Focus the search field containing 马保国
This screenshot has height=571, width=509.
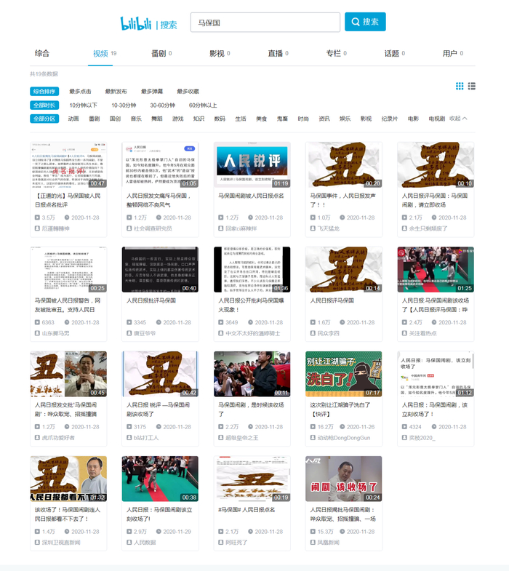pyautogui.click(x=265, y=23)
